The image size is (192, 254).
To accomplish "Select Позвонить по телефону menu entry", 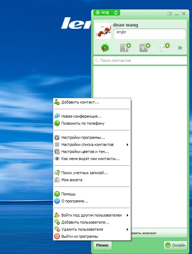I will click(x=92, y=123).
